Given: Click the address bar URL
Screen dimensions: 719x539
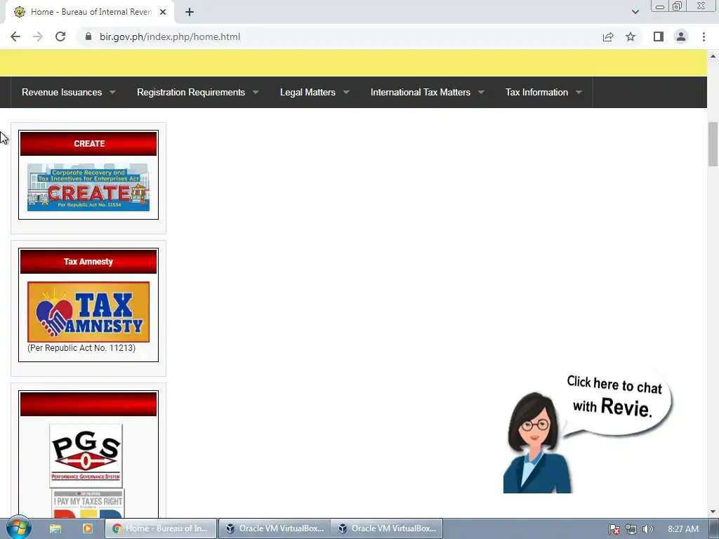Looking at the screenshot, I should pyautogui.click(x=170, y=36).
